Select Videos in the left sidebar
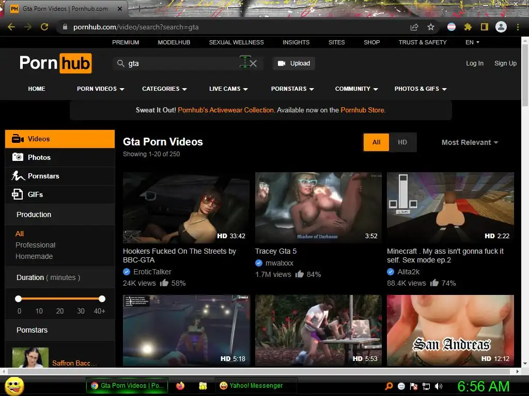 tap(60, 139)
